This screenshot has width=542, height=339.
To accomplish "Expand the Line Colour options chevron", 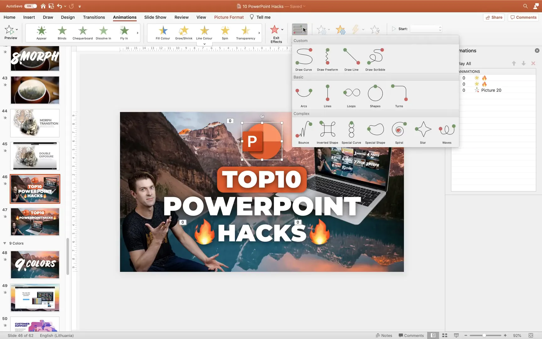I will click(x=204, y=44).
